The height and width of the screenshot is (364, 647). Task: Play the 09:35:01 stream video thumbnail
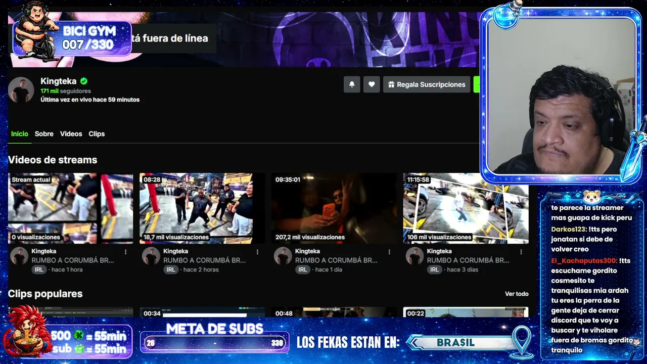(x=334, y=208)
